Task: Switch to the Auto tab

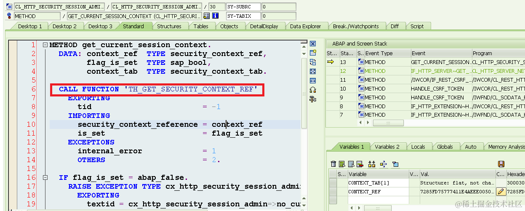Action: 471,147
